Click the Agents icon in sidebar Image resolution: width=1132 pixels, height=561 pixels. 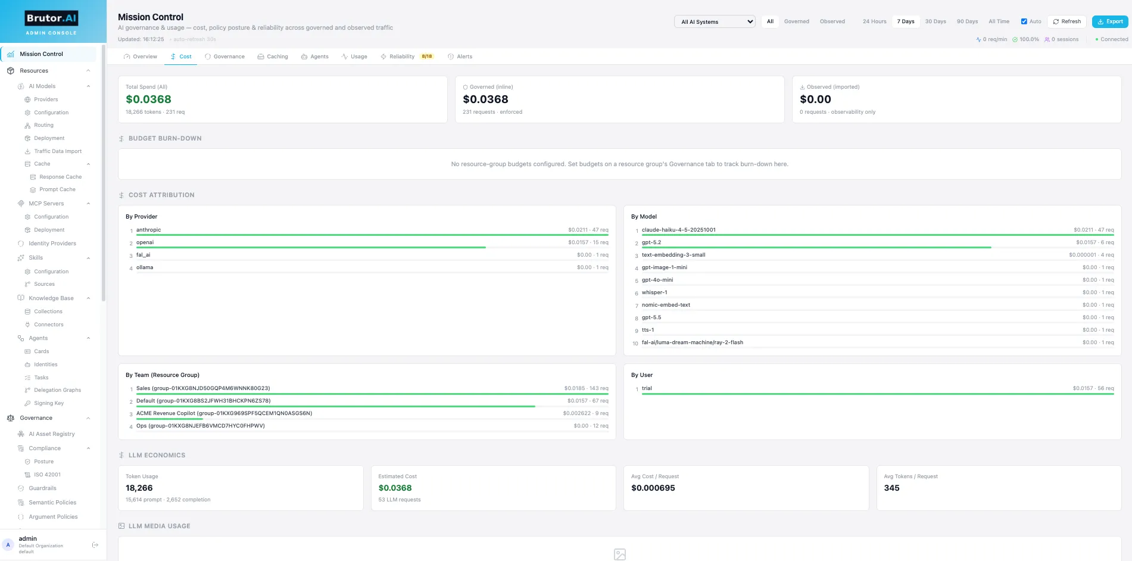tap(21, 338)
